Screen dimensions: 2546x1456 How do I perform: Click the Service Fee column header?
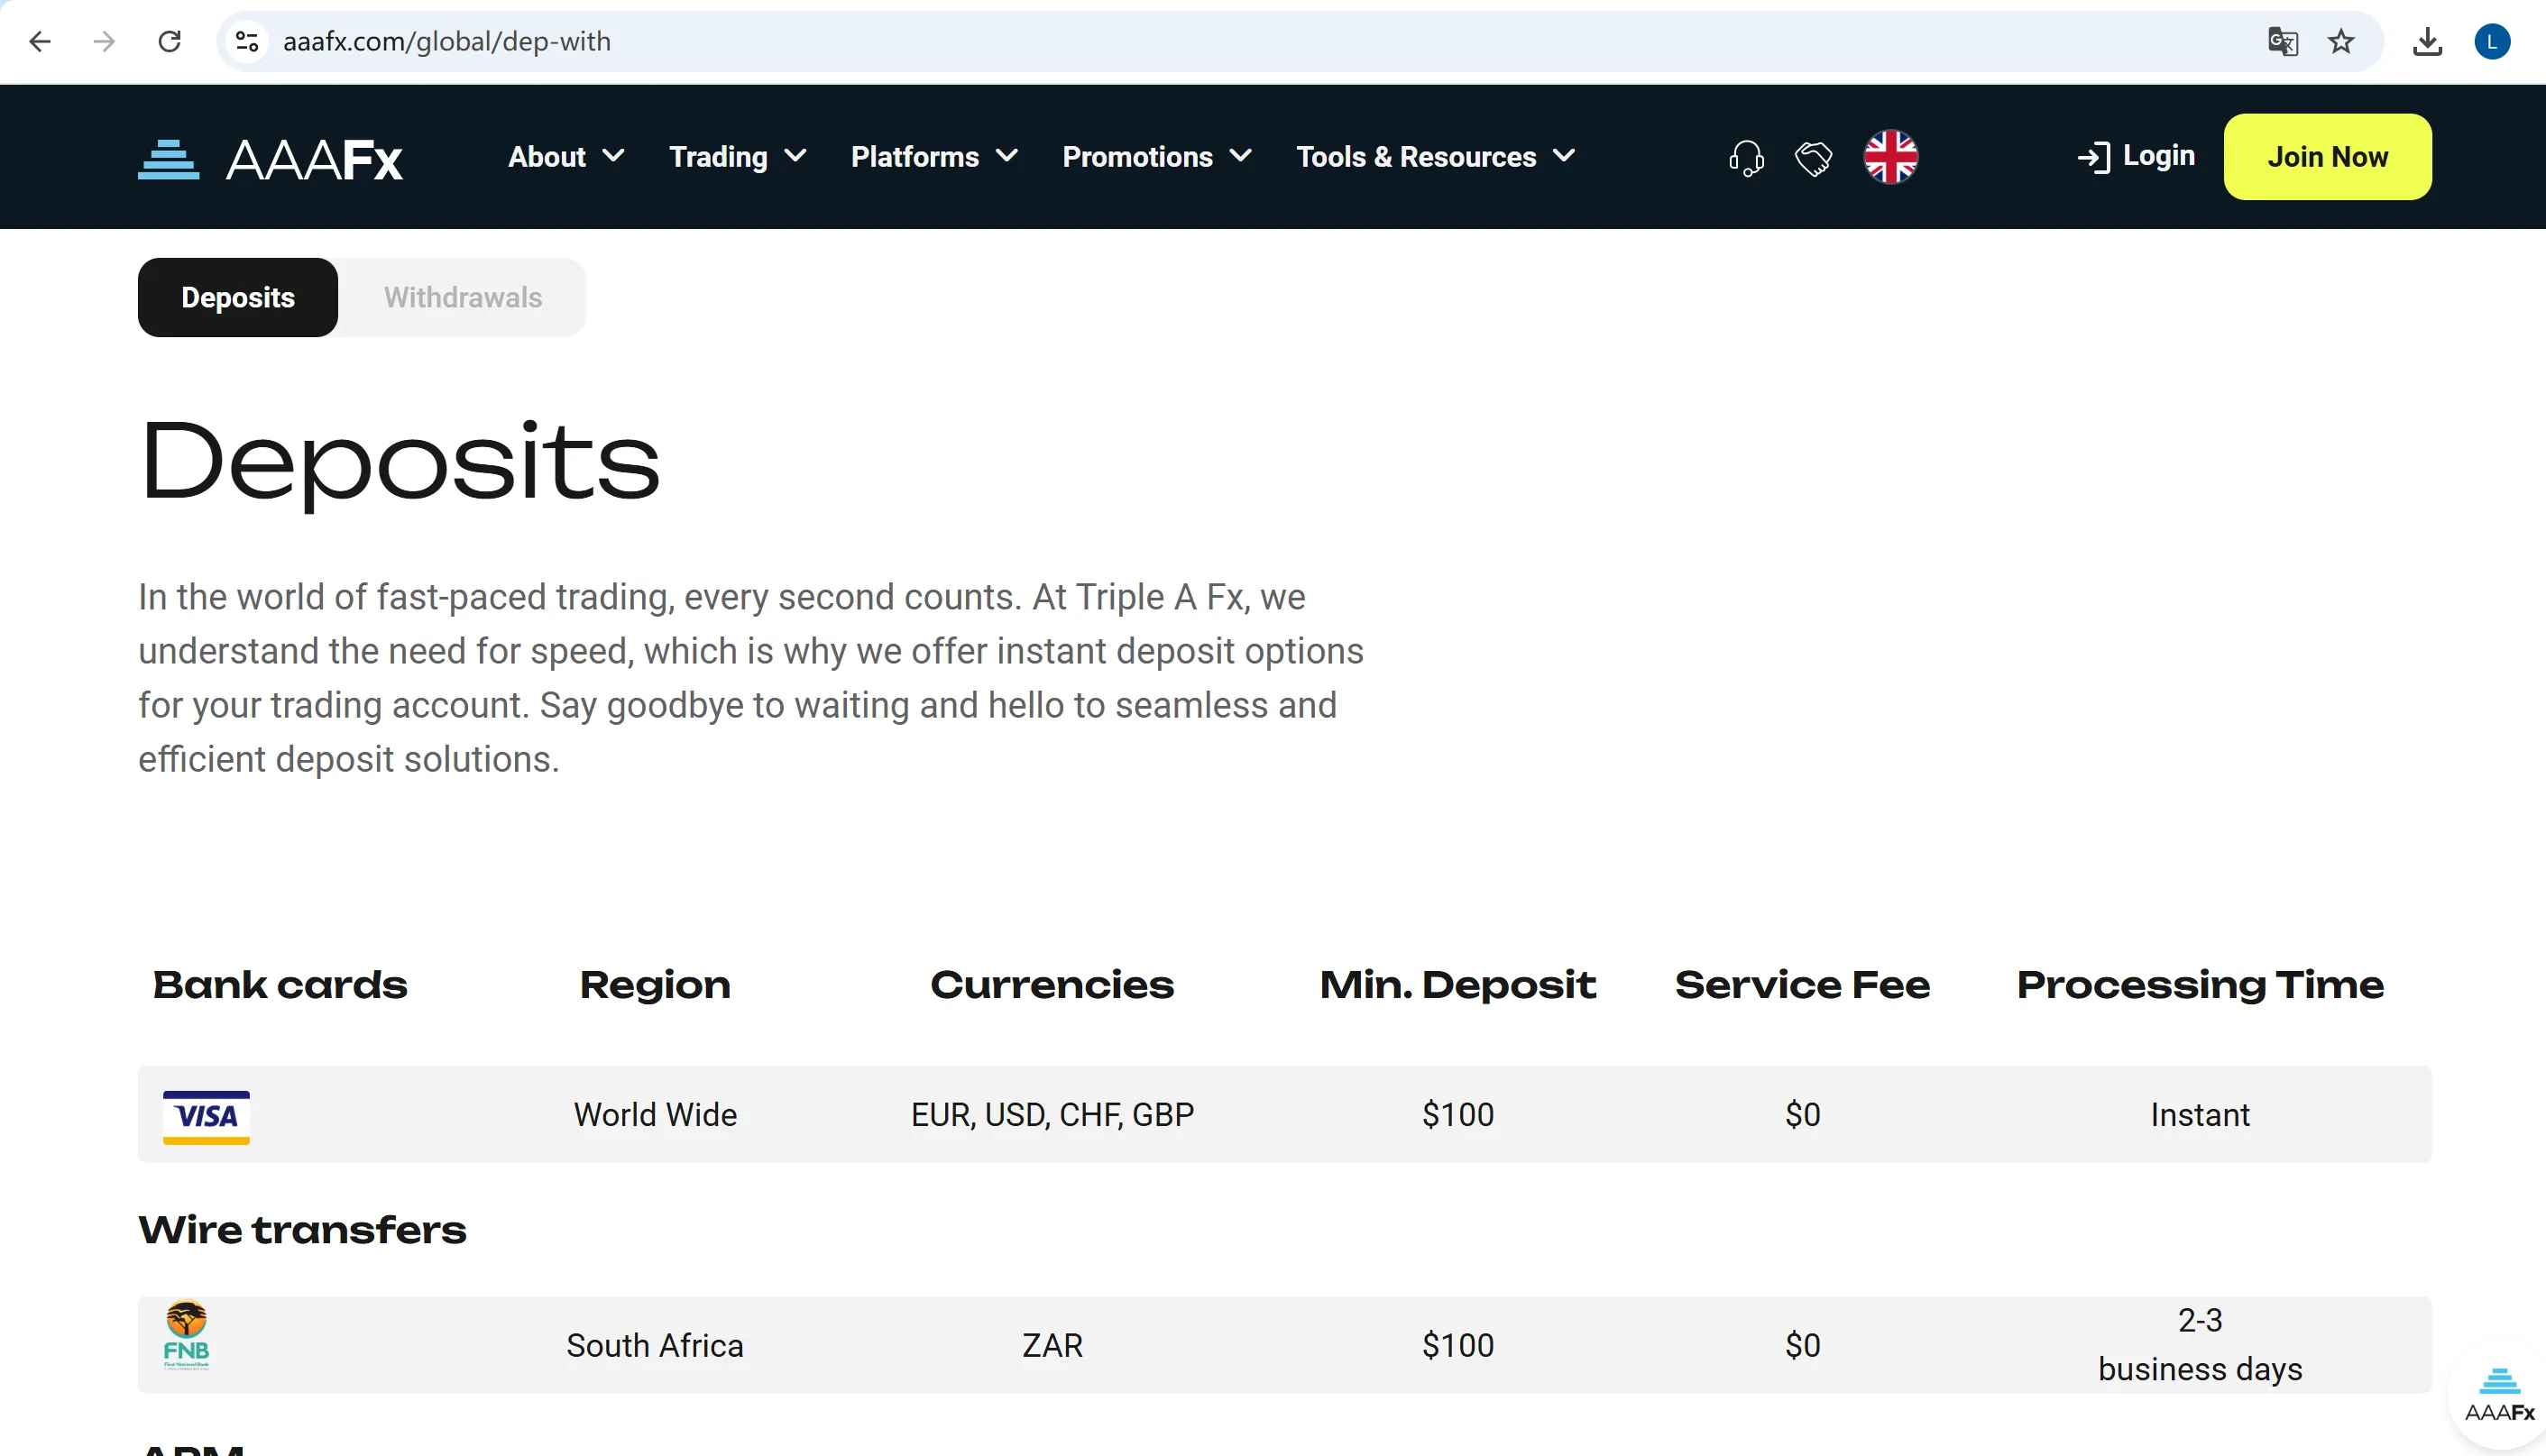1803,985
